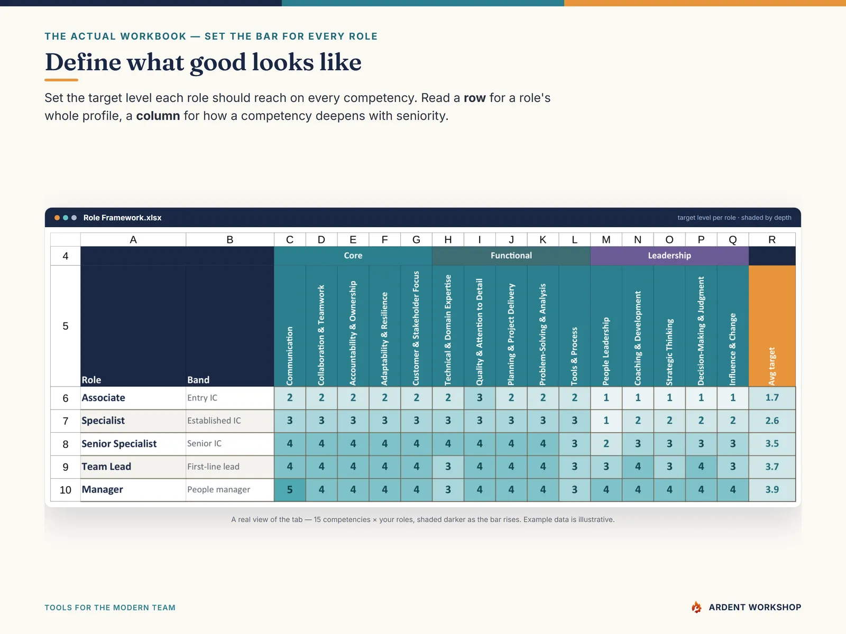Viewport: 846px width, 634px height.
Task: Click the Define what good looks like heading
Action: (203, 62)
